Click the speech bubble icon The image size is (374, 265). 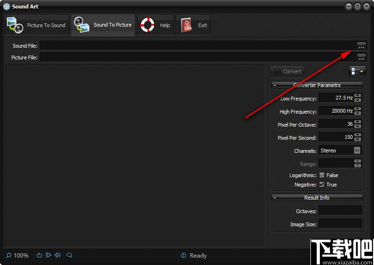click(x=69, y=255)
